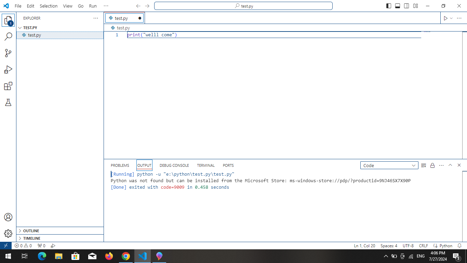Open the File menu

pos(18,6)
